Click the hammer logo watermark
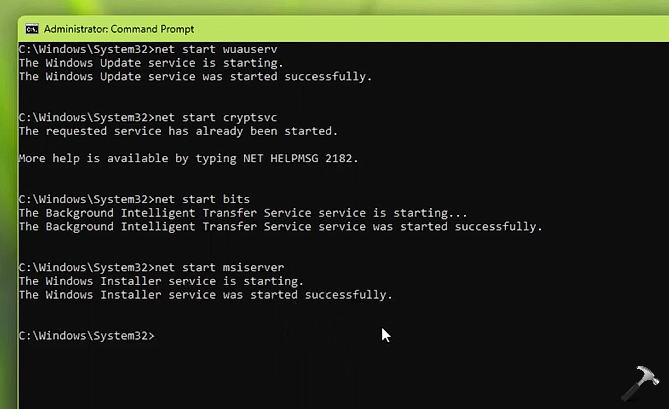Viewport: 669px width, 409px height. pos(640,383)
